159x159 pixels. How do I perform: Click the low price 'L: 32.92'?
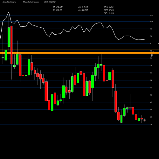click(83, 10)
